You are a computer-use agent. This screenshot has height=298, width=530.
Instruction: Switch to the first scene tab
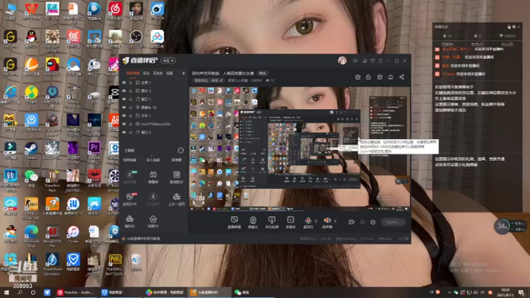[x=133, y=73]
